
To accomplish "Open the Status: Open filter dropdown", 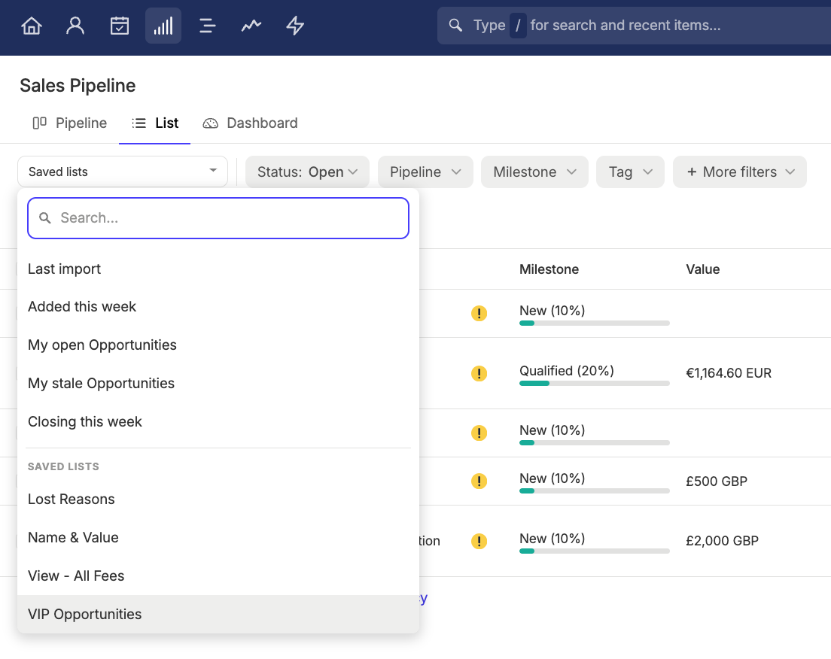I will pos(307,172).
